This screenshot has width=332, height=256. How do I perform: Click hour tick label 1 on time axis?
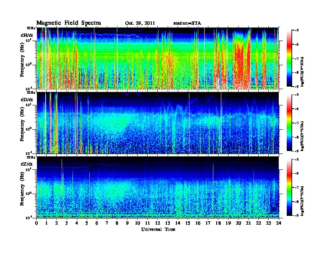(47, 223)
